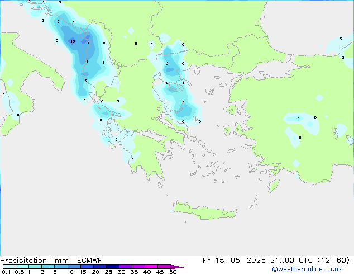Screen dimensions: 354x274
Task: Click the legend label '40'
Action: click(147, 272)
